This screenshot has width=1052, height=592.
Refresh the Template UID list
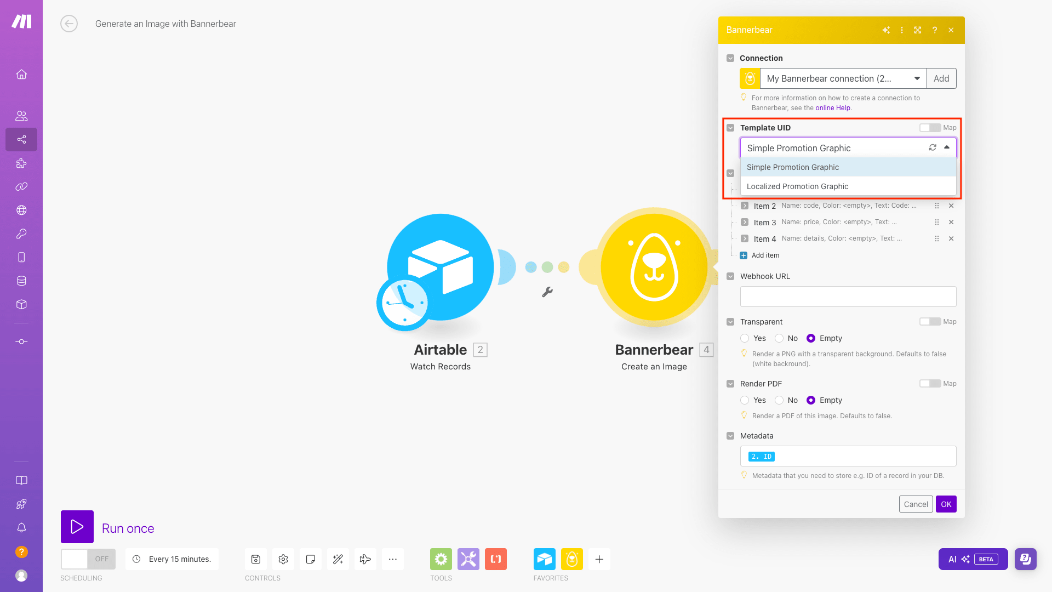point(932,147)
